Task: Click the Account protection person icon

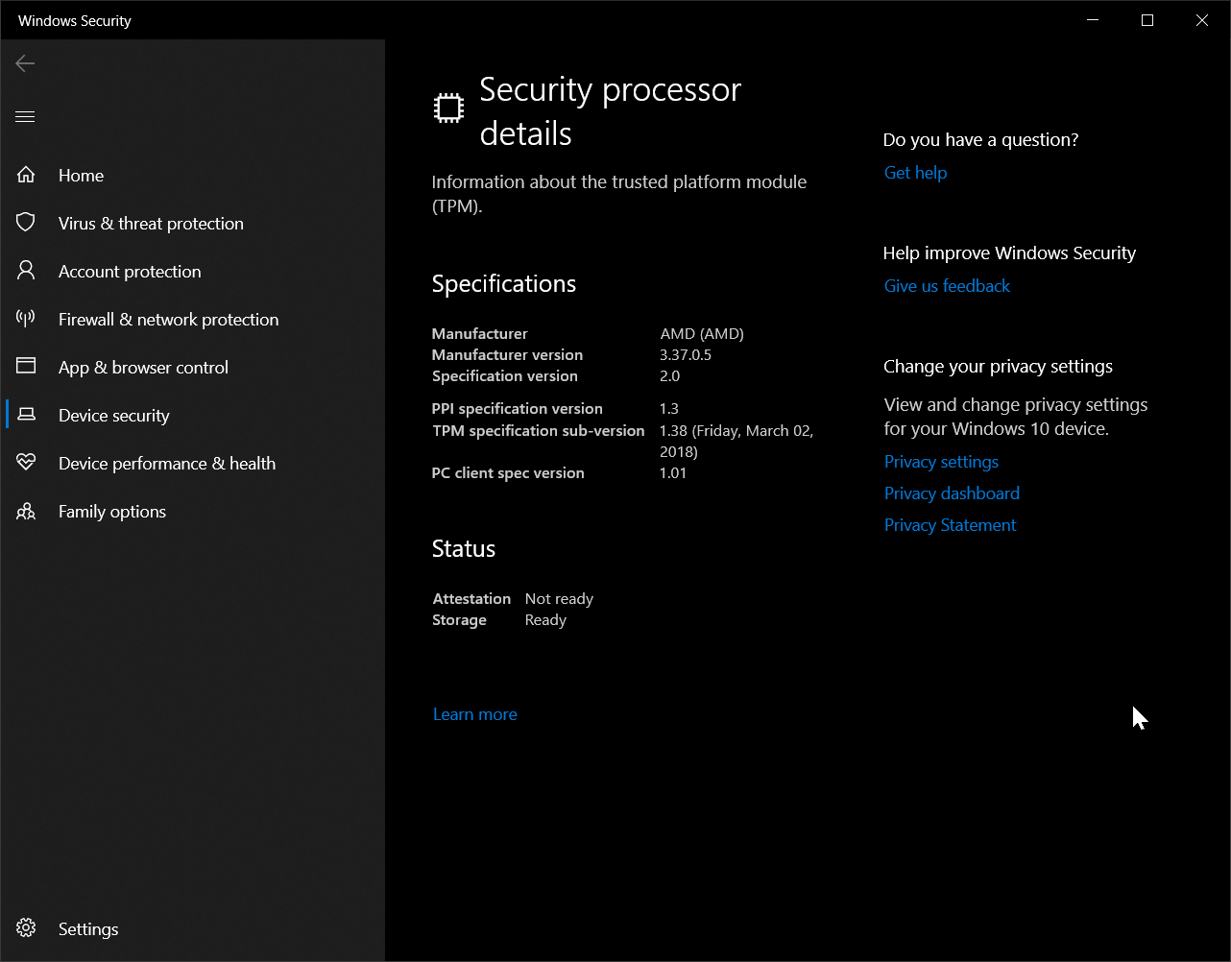Action: pyautogui.click(x=26, y=271)
